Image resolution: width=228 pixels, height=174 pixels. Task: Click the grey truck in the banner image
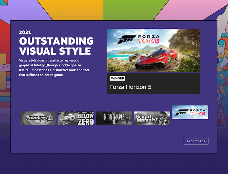[135, 57]
